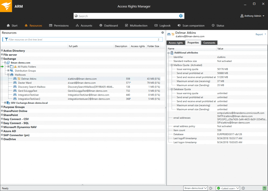Collapse the Exchange node
Screen dimensions: 268x191
coord(2,59)
